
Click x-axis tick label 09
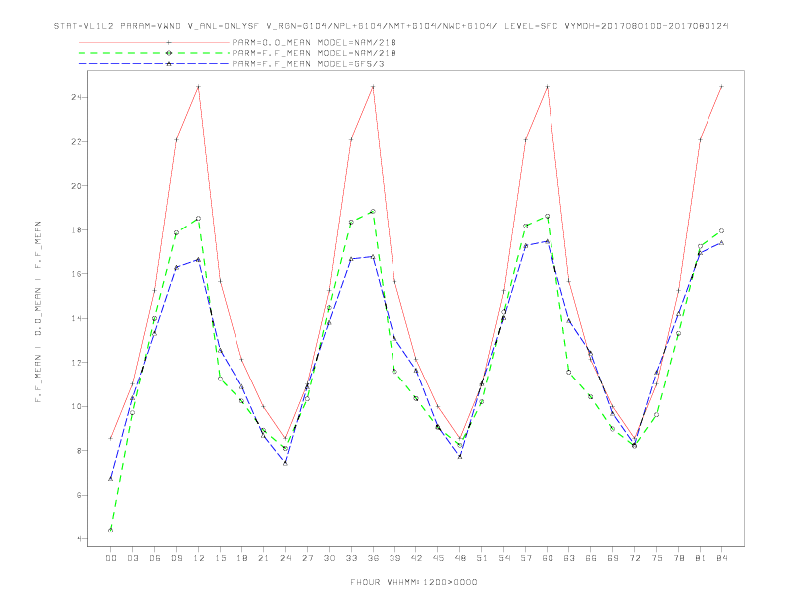tap(176, 558)
